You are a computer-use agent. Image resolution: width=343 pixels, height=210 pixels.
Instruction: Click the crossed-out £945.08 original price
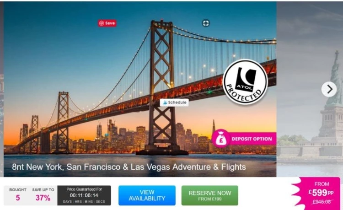322,202
